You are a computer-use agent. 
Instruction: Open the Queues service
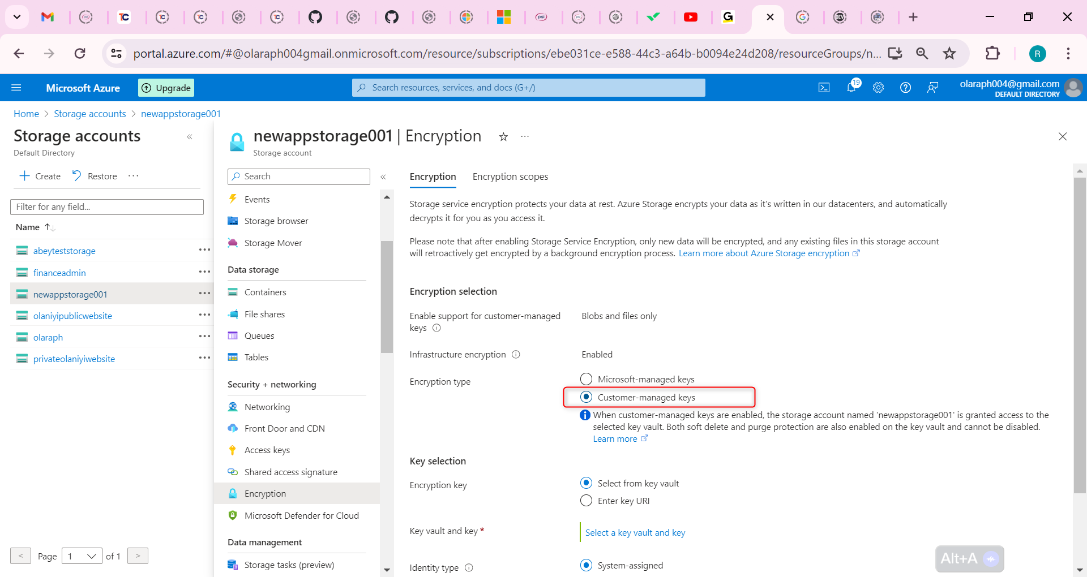pyautogui.click(x=259, y=335)
